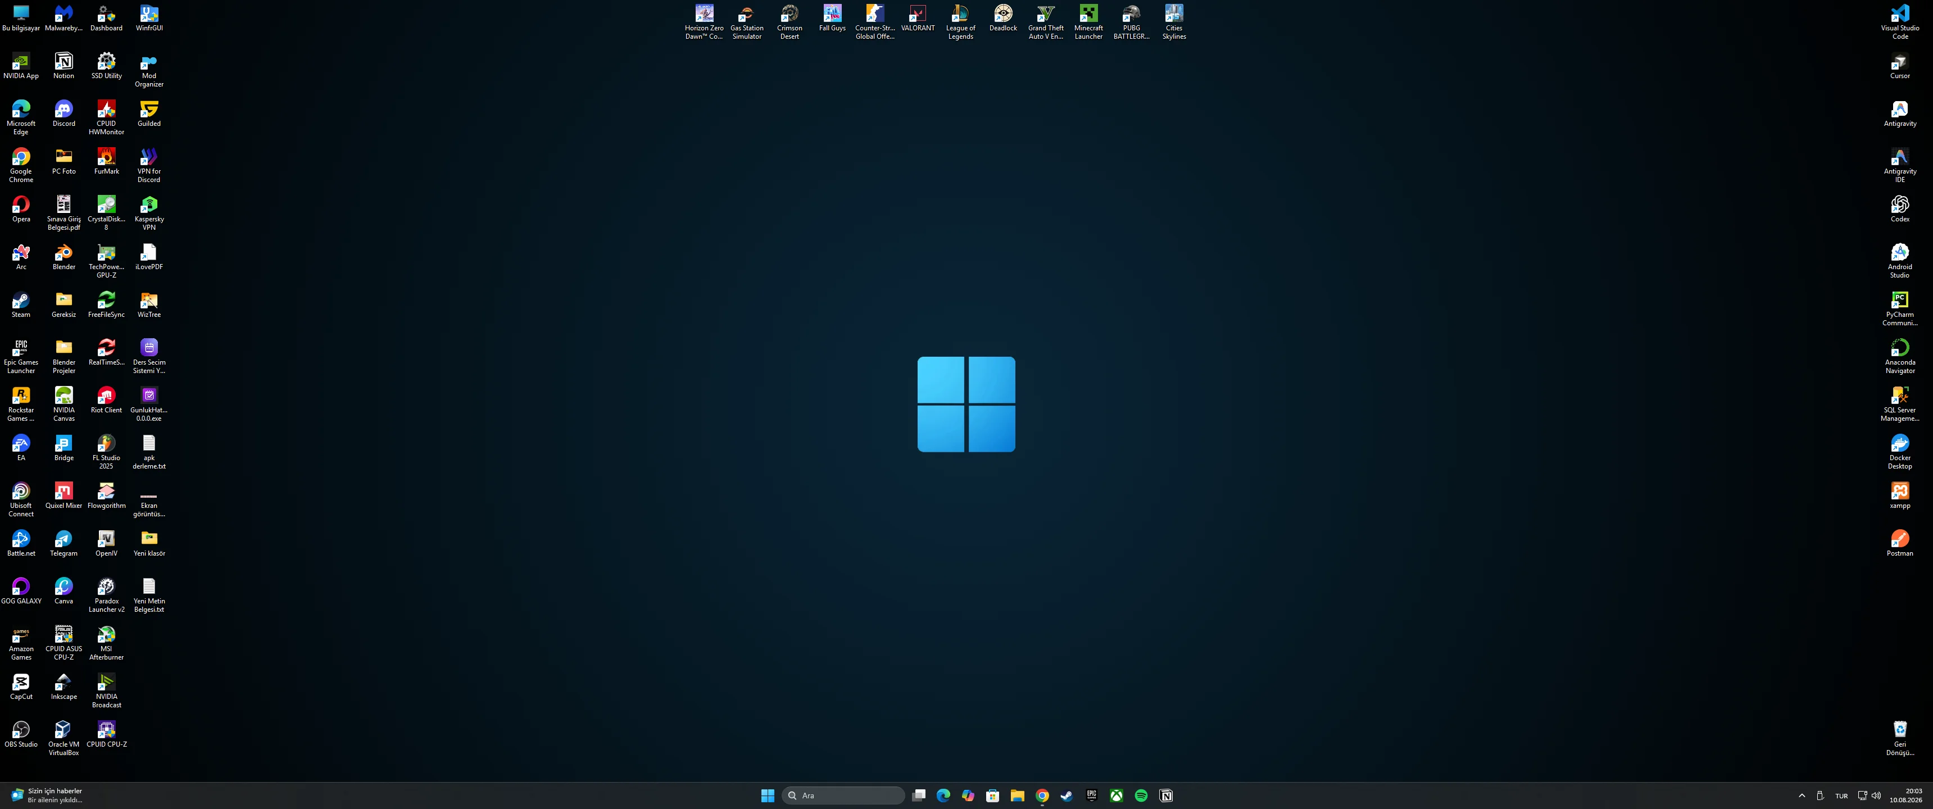Select the Riot Client desktop icon
Viewport: 1933px width, 809px height.
[107, 400]
